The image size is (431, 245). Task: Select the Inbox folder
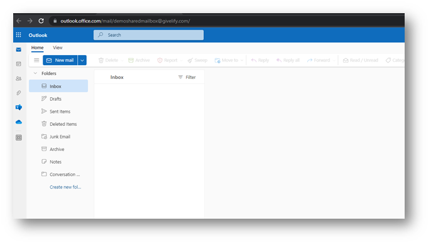tap(58, 86)
